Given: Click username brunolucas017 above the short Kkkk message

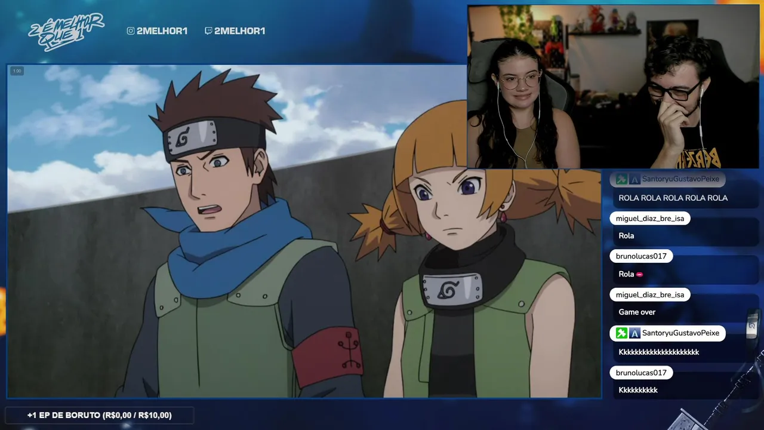Looking at the screenshot, I should pyautogui.click(x=641, y=373).
